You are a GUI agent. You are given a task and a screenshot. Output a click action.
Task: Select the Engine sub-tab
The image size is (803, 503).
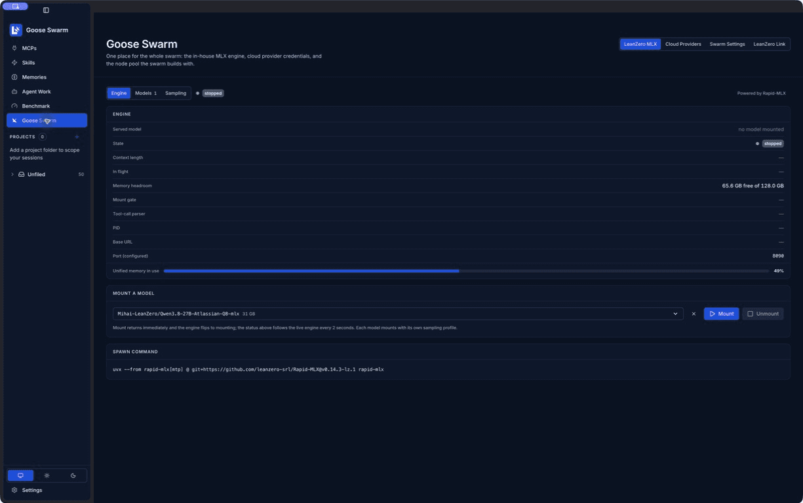119,93
